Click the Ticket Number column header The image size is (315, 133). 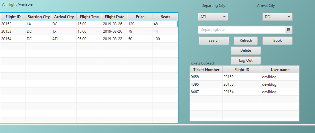[206, 69]
